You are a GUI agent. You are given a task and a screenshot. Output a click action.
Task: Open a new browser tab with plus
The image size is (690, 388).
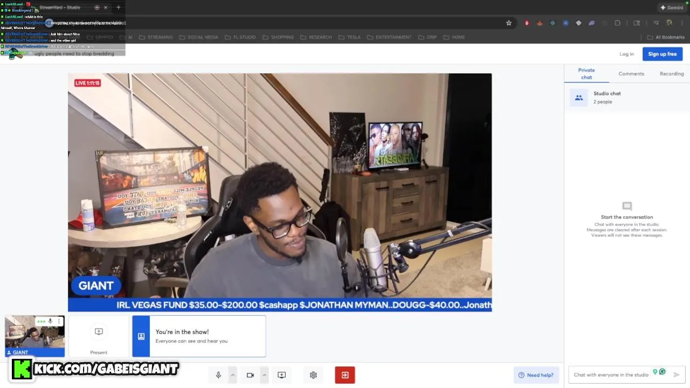[119, 8]
